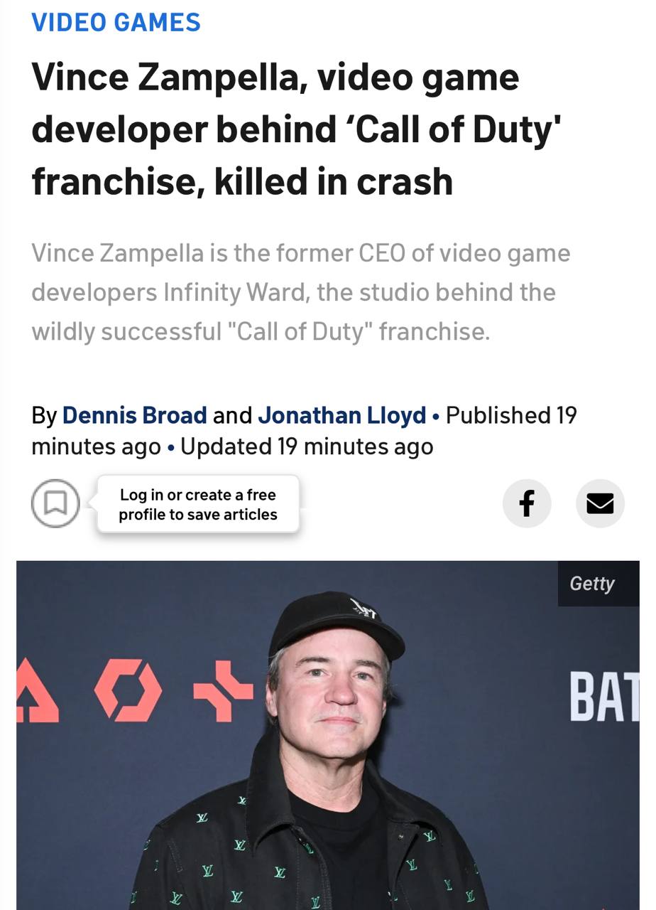656x910 pixels.
Task: Share the article on Facebook
Action: (x=526, y=503)
